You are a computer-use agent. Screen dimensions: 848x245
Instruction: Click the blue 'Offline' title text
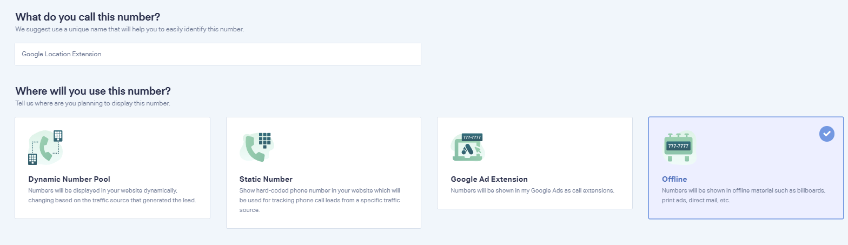pos(674,179)
